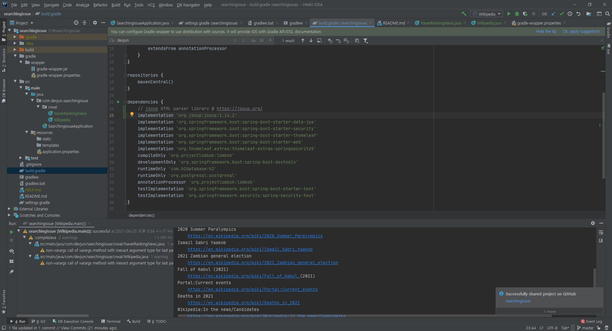
Task: Click the Git rollback arrow icon
Action: pos(578,14)
